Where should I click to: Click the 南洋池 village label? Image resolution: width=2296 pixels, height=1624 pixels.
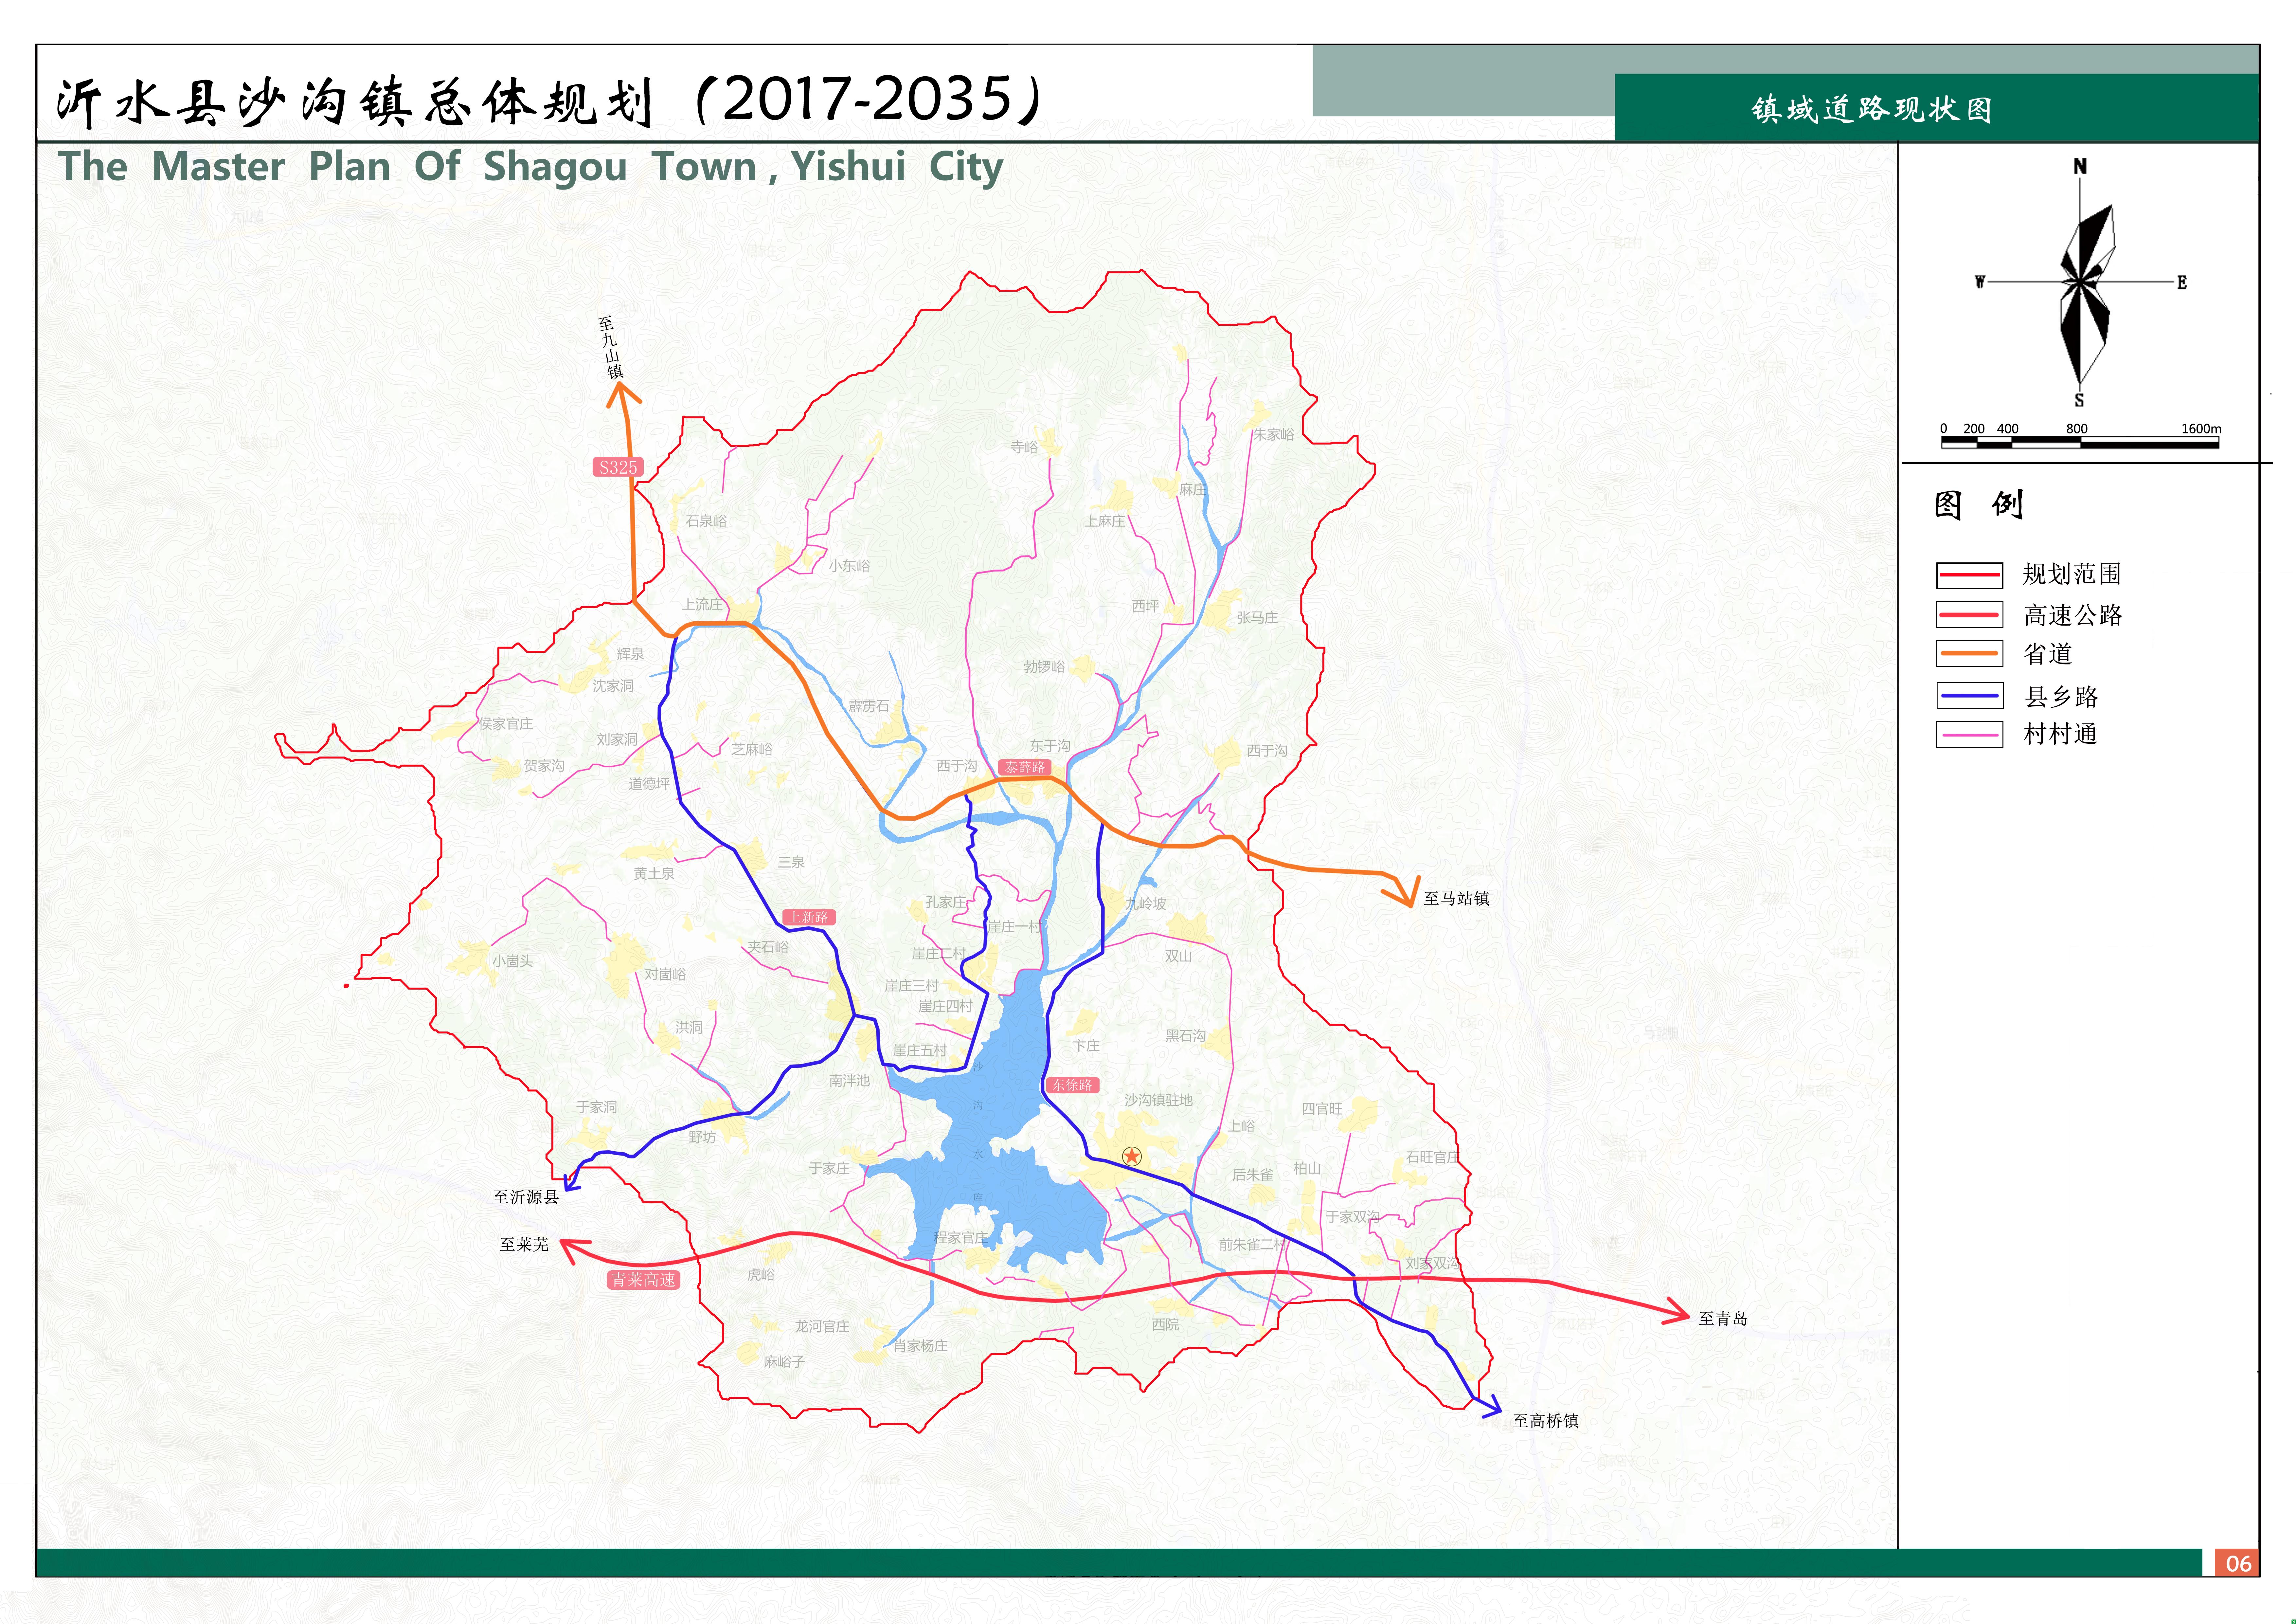(849, 1081)
